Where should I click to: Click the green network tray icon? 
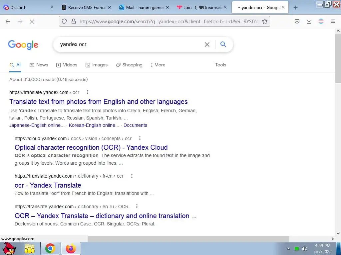(297, 249)
